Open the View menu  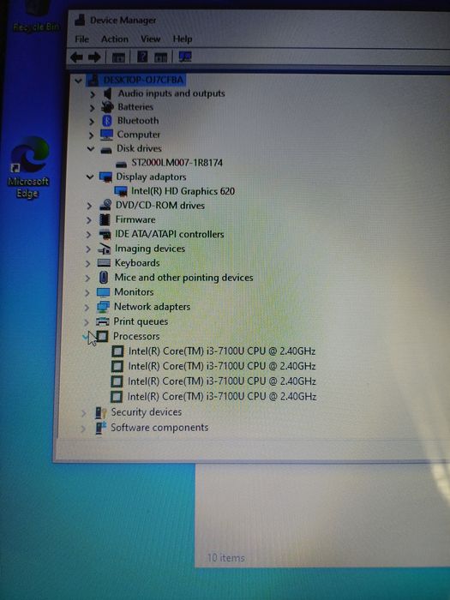click(x=150, y=39)
